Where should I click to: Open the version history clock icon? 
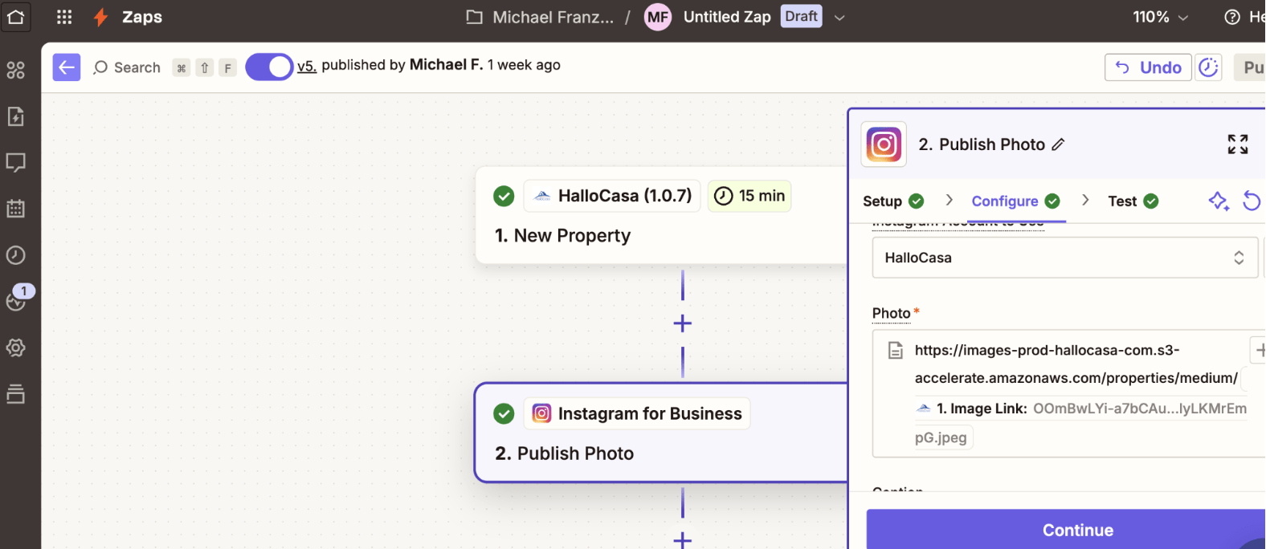(1208, 67)
